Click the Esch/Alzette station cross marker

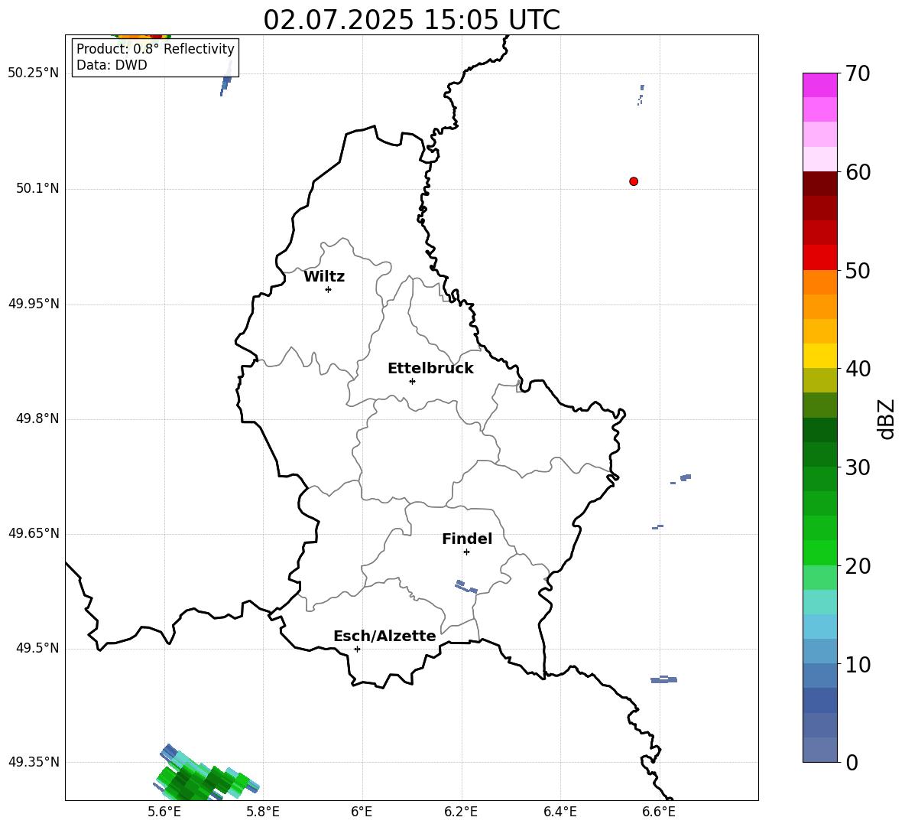357,649
